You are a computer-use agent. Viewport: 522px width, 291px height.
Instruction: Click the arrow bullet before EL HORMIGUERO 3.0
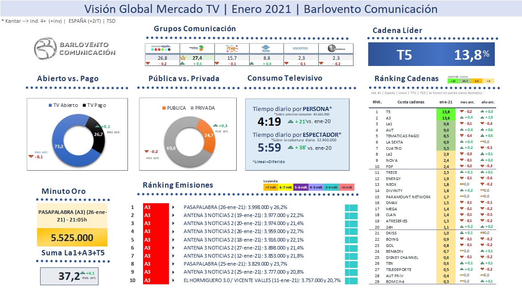(x=173, y=280)
